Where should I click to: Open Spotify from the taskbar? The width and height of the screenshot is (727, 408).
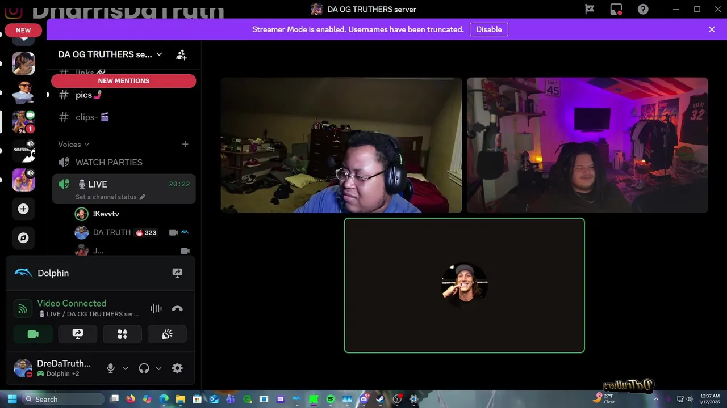point(331,399)
